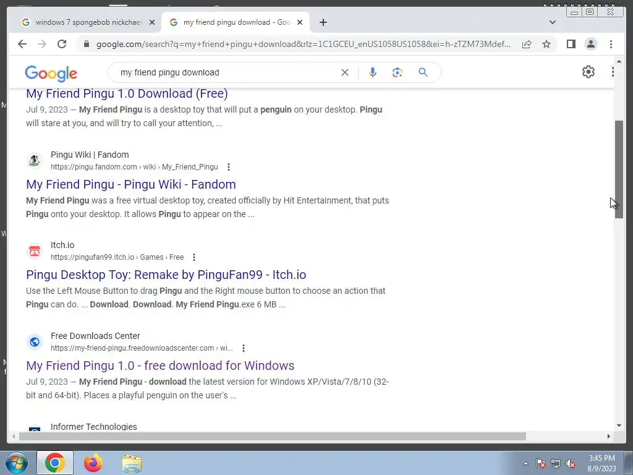Open the Chrome side panel
This screenshot has width=633, height=475.
[x=571, y=44]
